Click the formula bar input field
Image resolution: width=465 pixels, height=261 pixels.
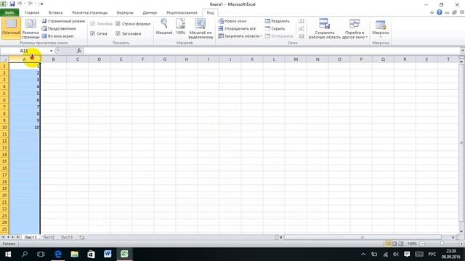tap(271, 51)
